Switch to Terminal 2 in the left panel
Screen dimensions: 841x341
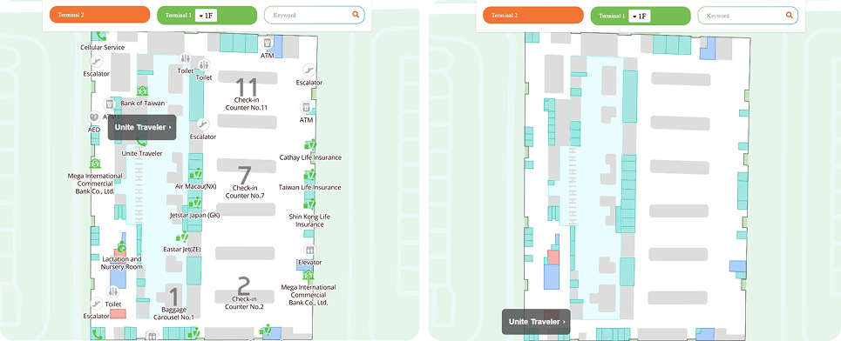[x=99, y=15]
